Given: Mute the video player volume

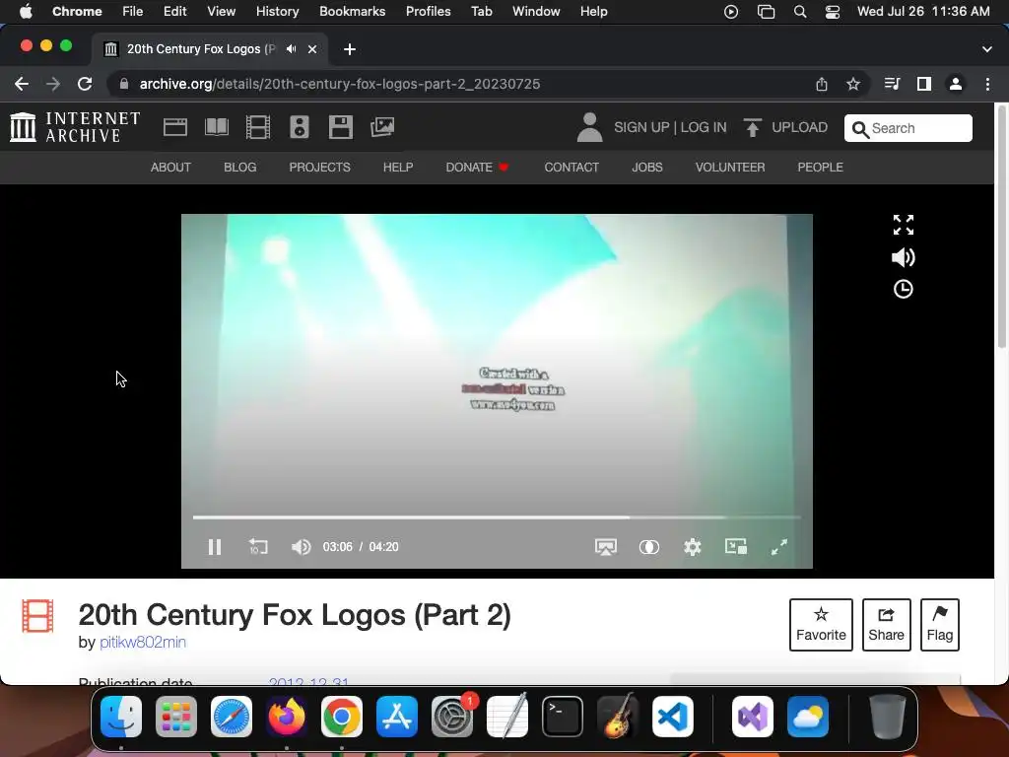Looking at the screenshot, I should 301,547.
